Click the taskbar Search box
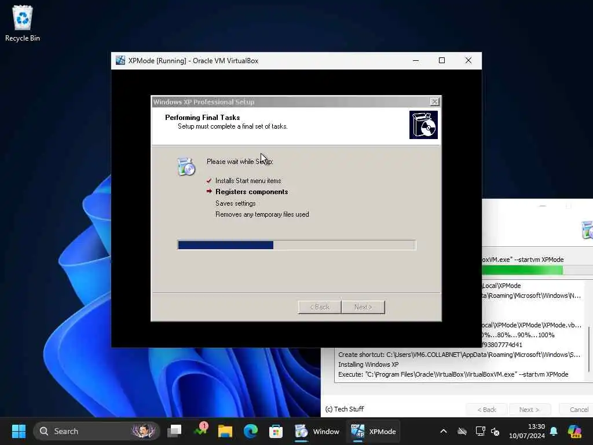 click(97, 431)
